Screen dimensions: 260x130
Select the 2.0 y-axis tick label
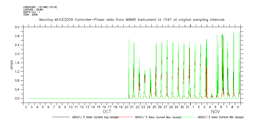click(x=18, y=54)
